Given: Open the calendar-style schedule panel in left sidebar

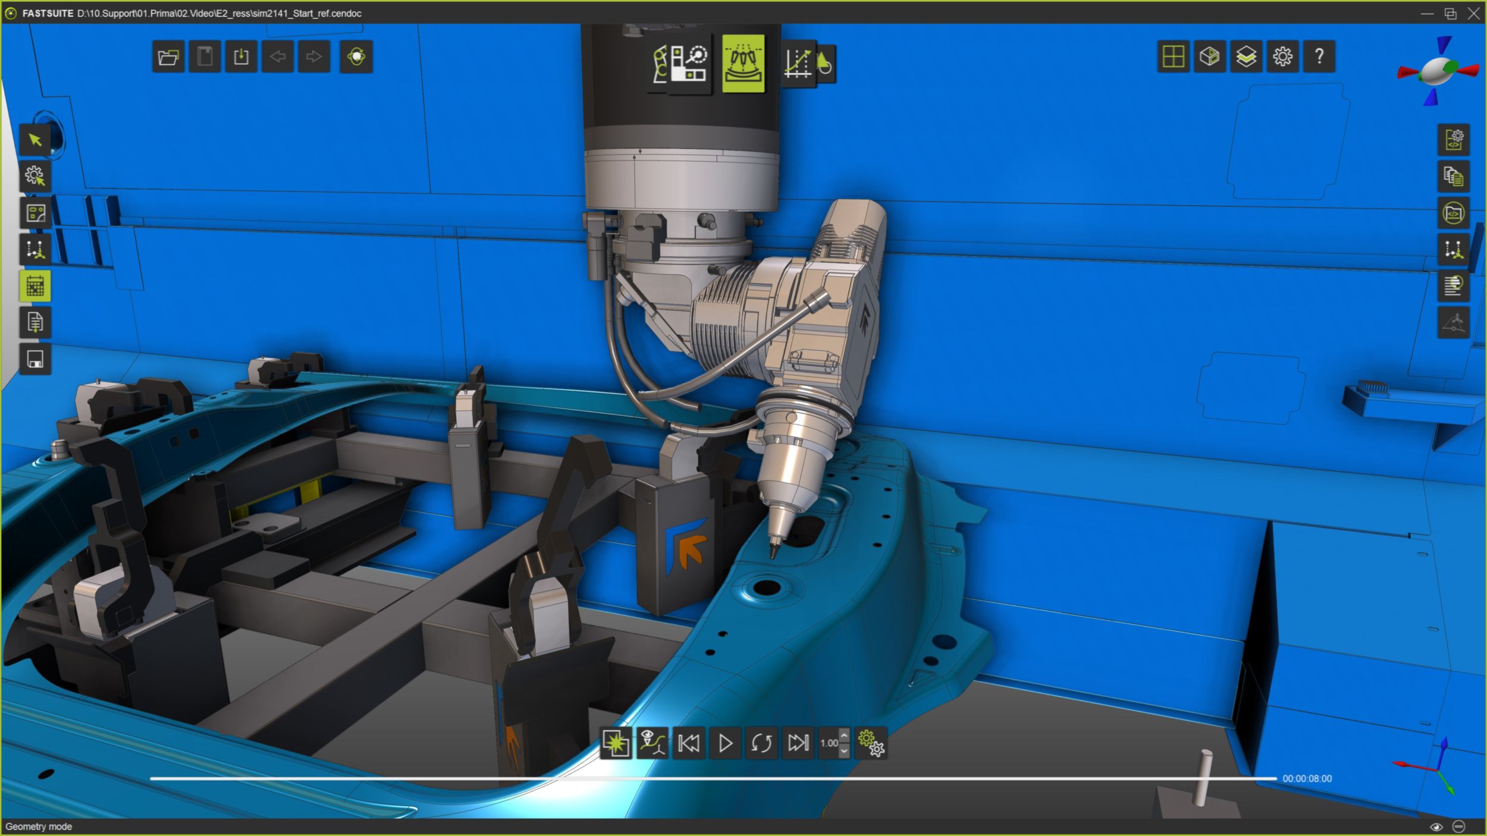Looking at the screenshot, I should click(35, 286).
